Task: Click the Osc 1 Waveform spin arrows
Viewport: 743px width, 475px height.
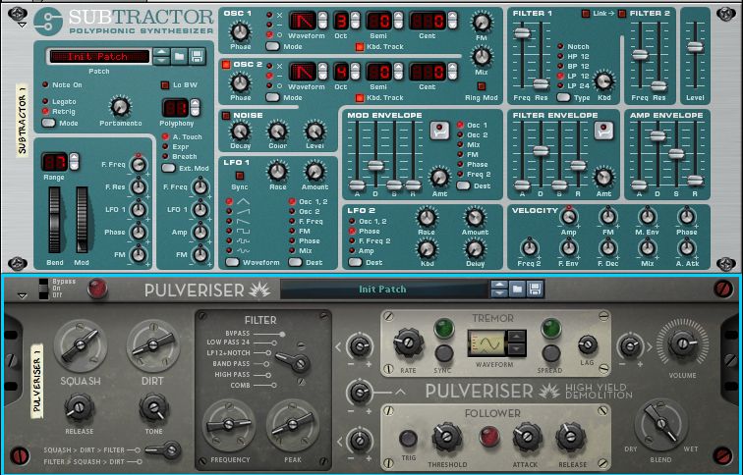Action: pos(322,21)
